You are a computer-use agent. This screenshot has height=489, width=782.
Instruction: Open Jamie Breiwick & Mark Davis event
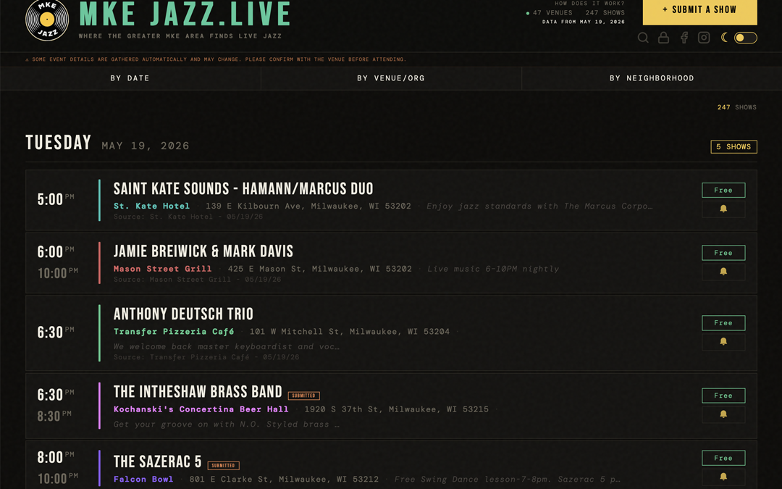pyautogui.click(x=203, y=251)
